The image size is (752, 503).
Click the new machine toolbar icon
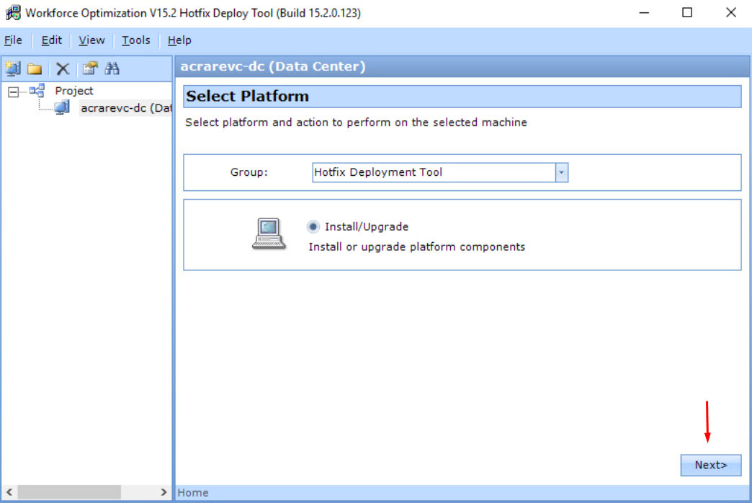coord(12,68)
